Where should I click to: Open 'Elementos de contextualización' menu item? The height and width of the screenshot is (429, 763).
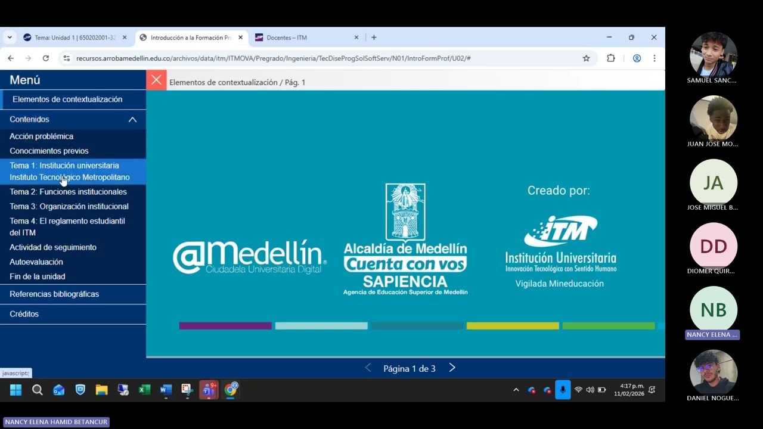click(x=67, y=100)
